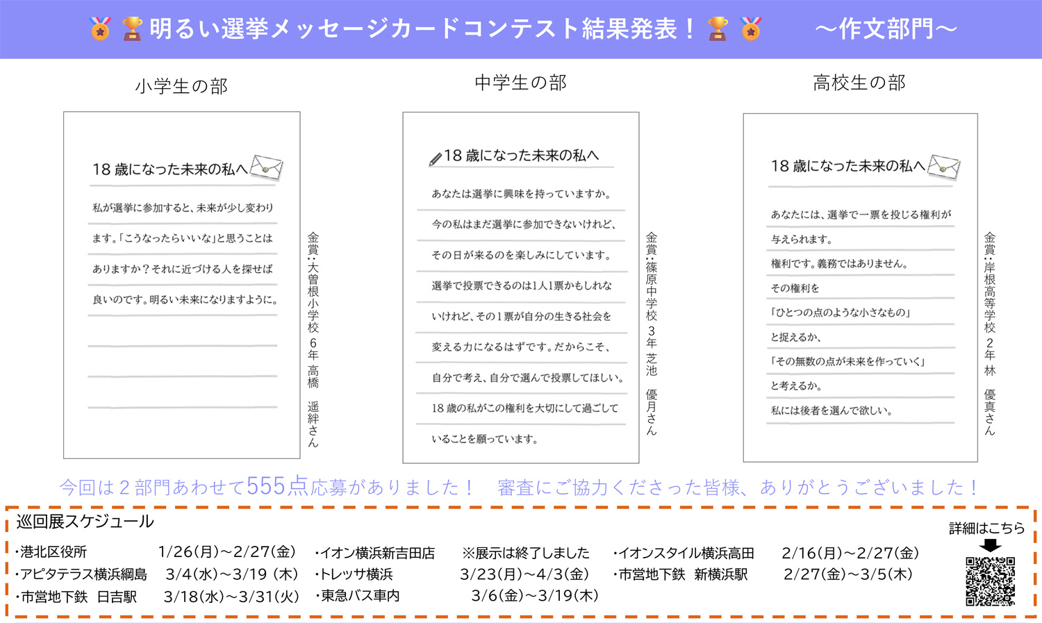Select the 小学生の部 heading
1042x623 pixels.
[x=181, y=86]
